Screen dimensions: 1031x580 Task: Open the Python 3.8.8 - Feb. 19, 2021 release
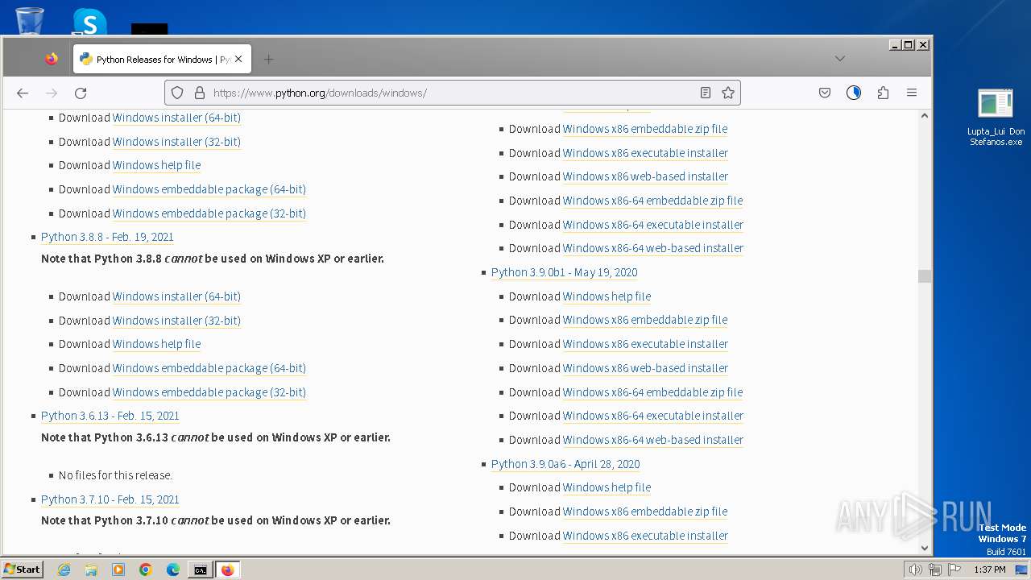tap(107, 237)
